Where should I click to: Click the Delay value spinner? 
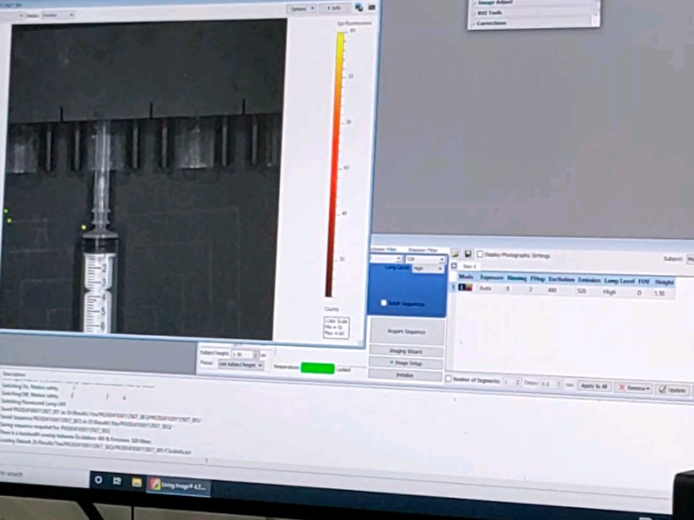(x=551, y=384)
